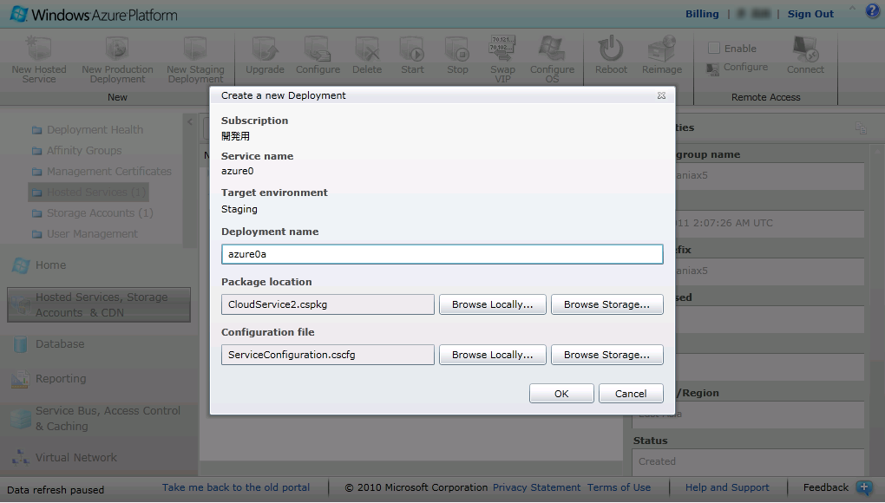Open Affinity Groups in left tree

pos(77,151)
